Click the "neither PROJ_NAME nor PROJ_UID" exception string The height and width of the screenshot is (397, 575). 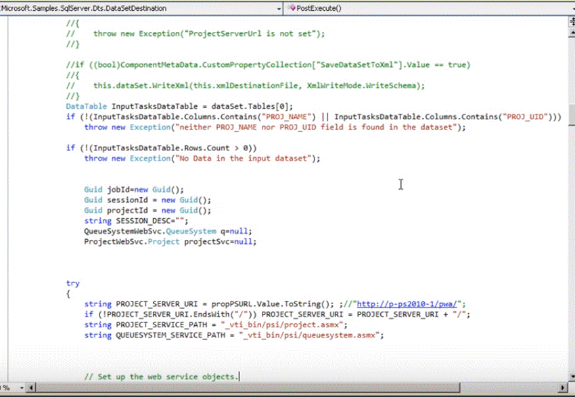point(316,127)
